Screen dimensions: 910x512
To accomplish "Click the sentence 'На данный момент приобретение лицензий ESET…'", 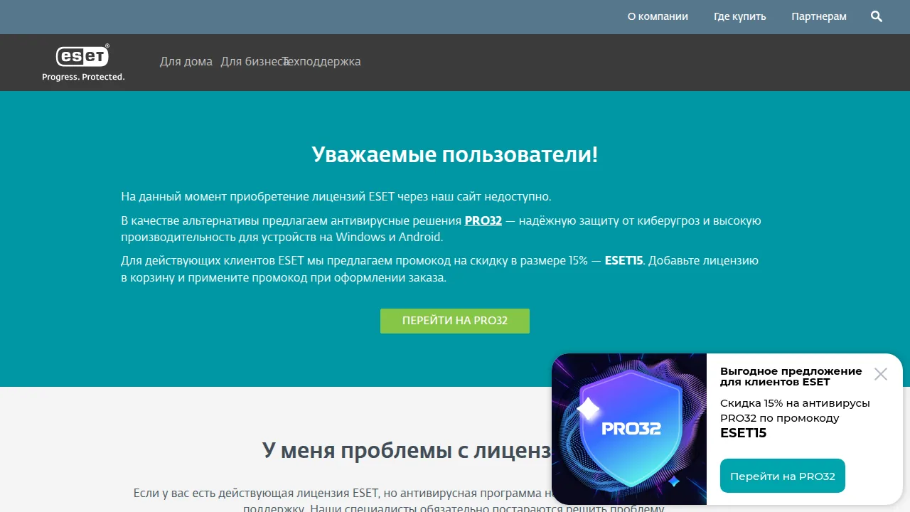I will coord(336,196).
